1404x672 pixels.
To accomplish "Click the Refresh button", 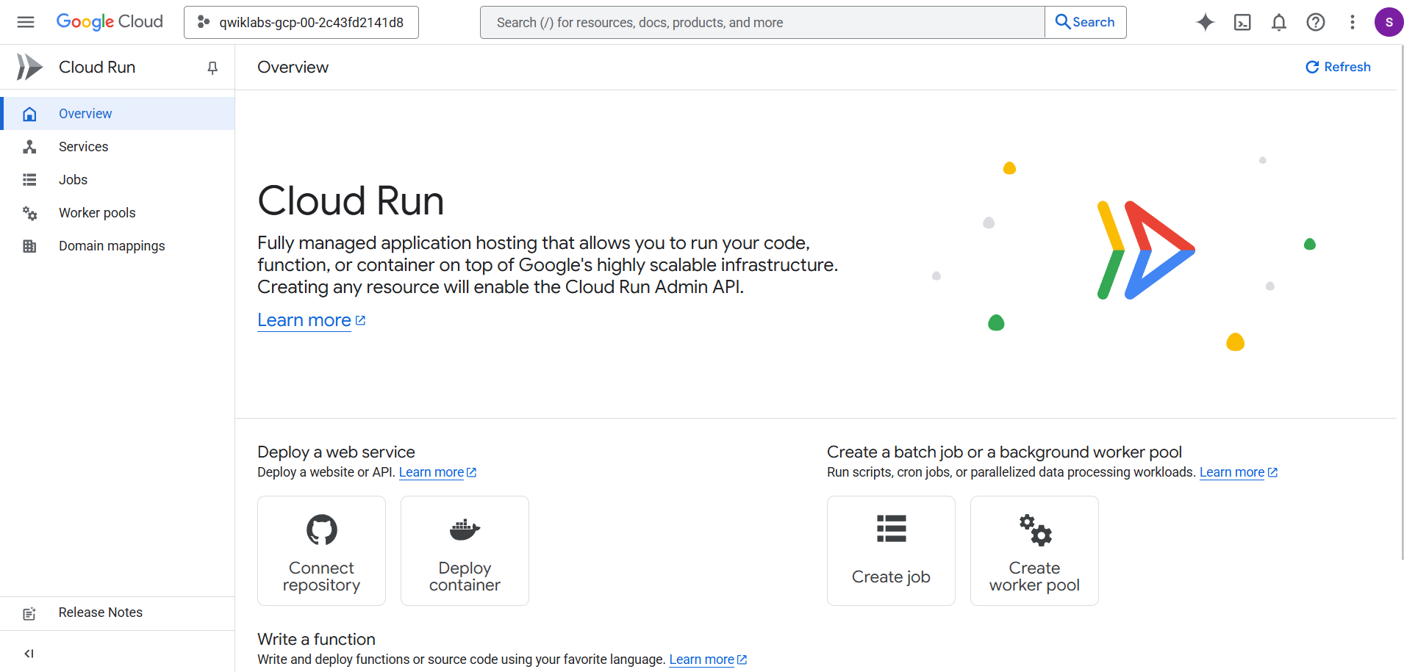I will 1338,67.
